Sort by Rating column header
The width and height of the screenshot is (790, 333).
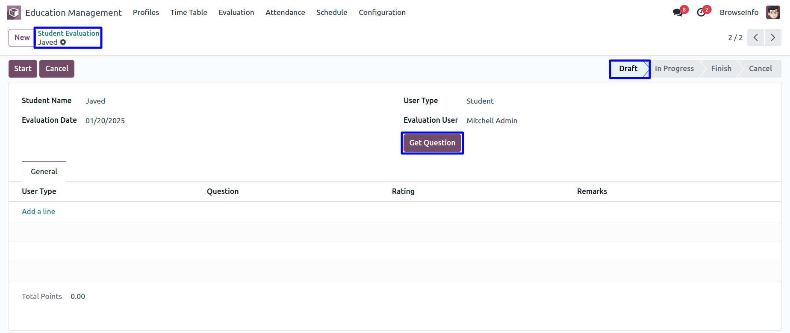tap(403, 191)
